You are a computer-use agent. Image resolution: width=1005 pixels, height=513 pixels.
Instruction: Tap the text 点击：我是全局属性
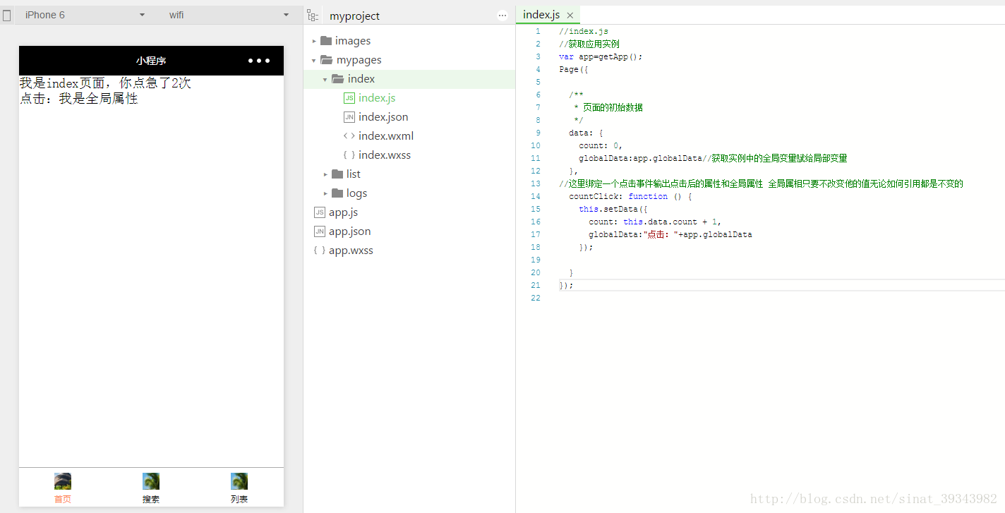point(78,99)
